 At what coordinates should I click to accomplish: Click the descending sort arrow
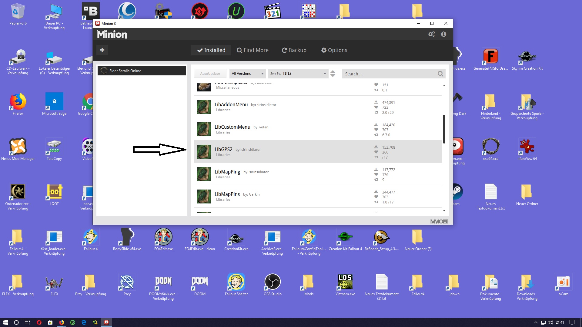pyautogui.click(x=333, y=76)
